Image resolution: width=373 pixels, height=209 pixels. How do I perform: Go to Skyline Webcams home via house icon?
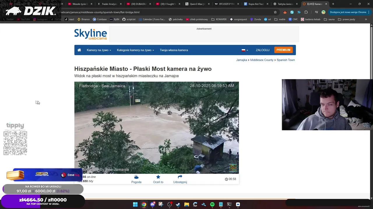click(x=79, y=50)
